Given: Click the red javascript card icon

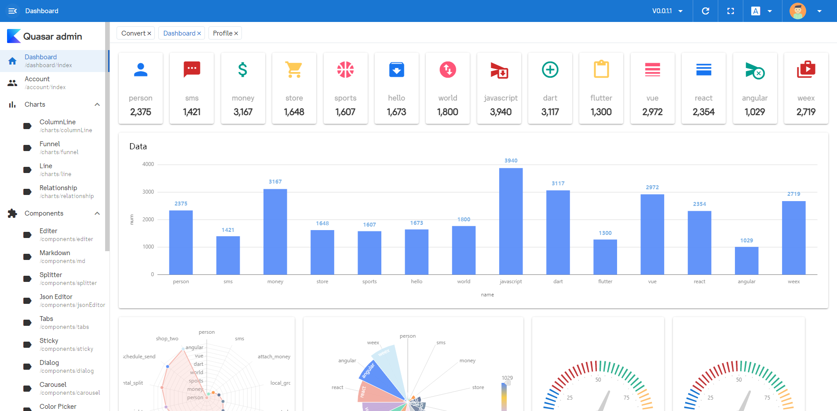Looking at the screenshot, I should [x=499, y=69].
